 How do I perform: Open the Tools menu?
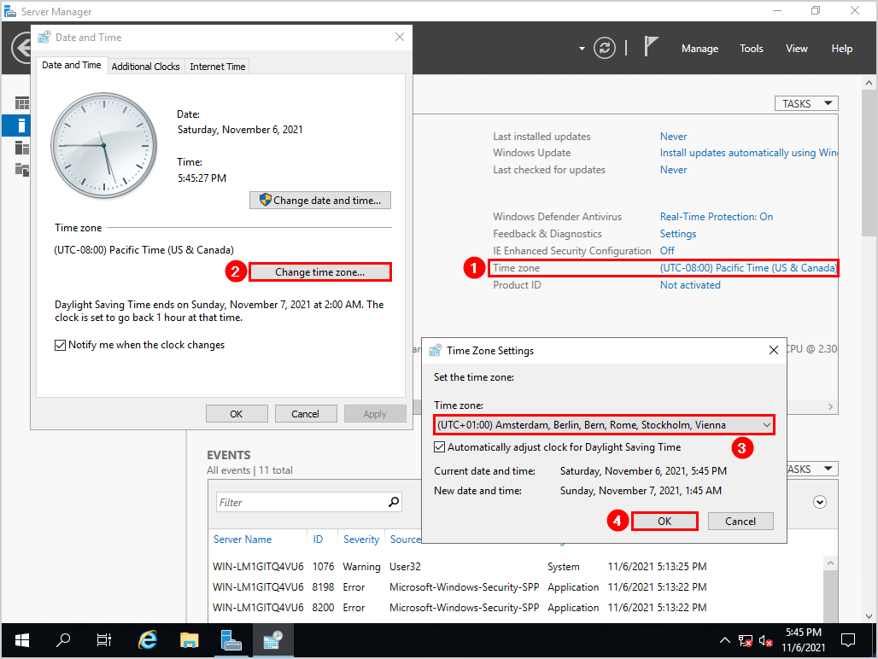click(752, 49)
